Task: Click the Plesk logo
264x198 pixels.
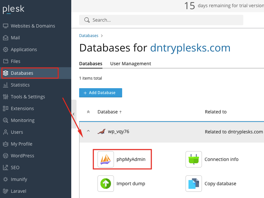Action: 13,9
